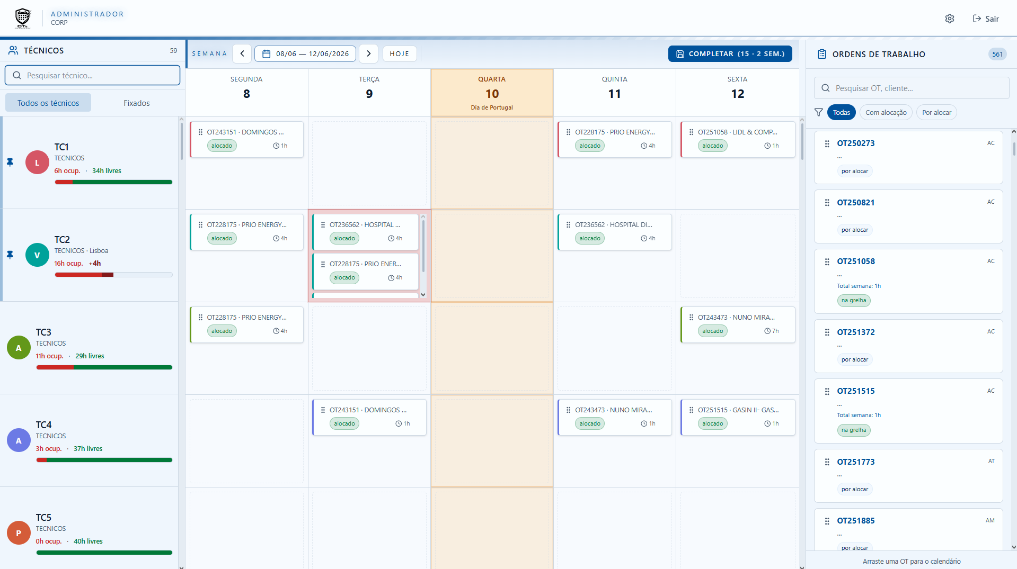Click the work orders list scrollbar down arrow
Image resolution: width=1017 pixels, height=569 pixels.
pyautogui.click(x=1013, y=547)
